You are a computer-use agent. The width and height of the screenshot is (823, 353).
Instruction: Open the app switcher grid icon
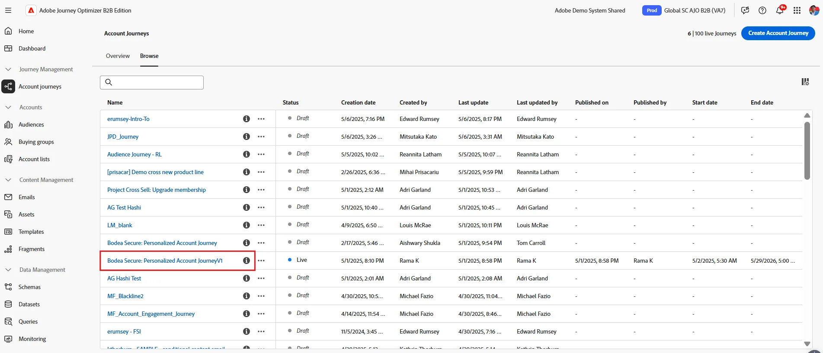coord(797,10)
